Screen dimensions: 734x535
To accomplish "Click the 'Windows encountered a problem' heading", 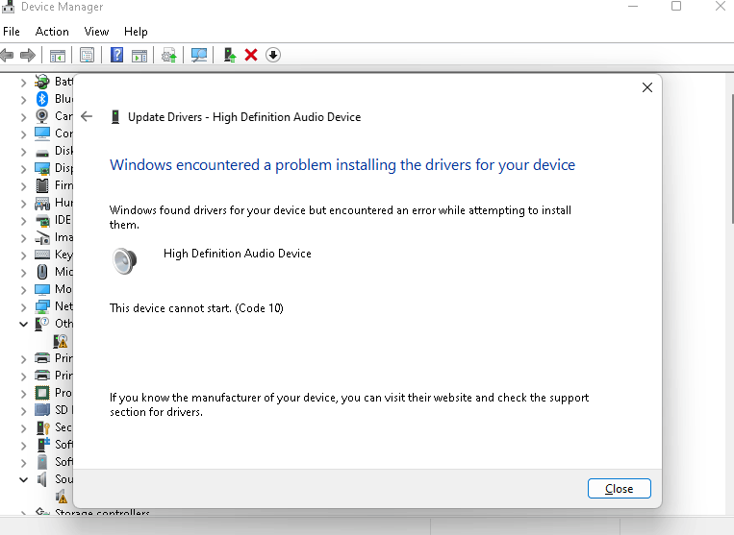I will (x=342, y=165).
